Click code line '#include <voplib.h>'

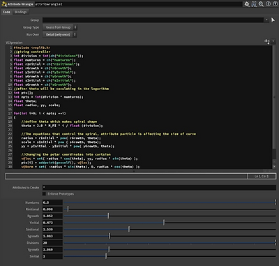32,47
